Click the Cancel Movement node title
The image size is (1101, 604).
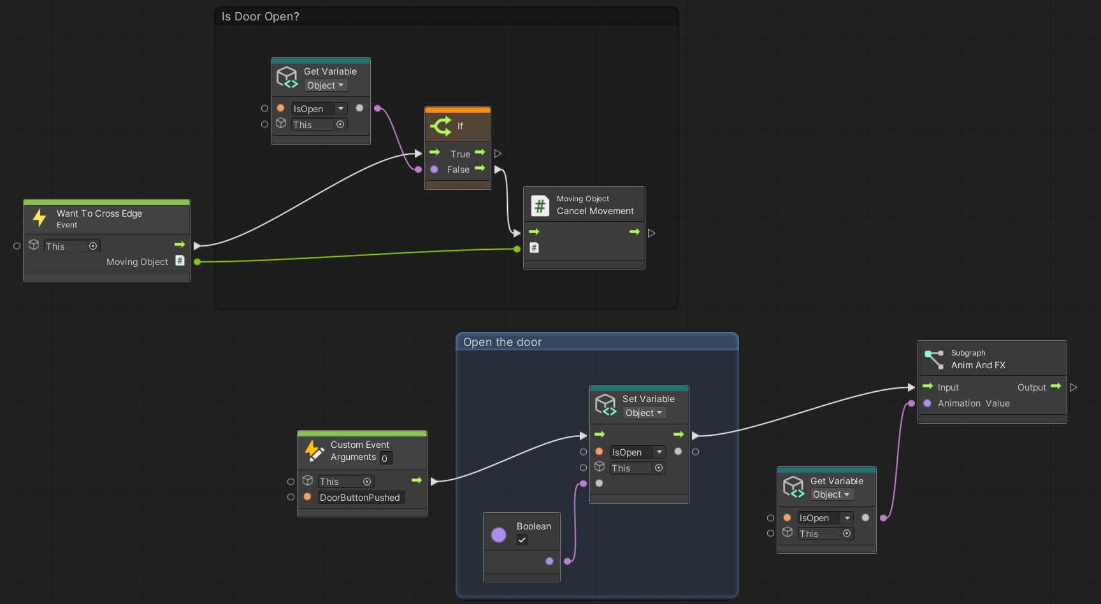595,211
